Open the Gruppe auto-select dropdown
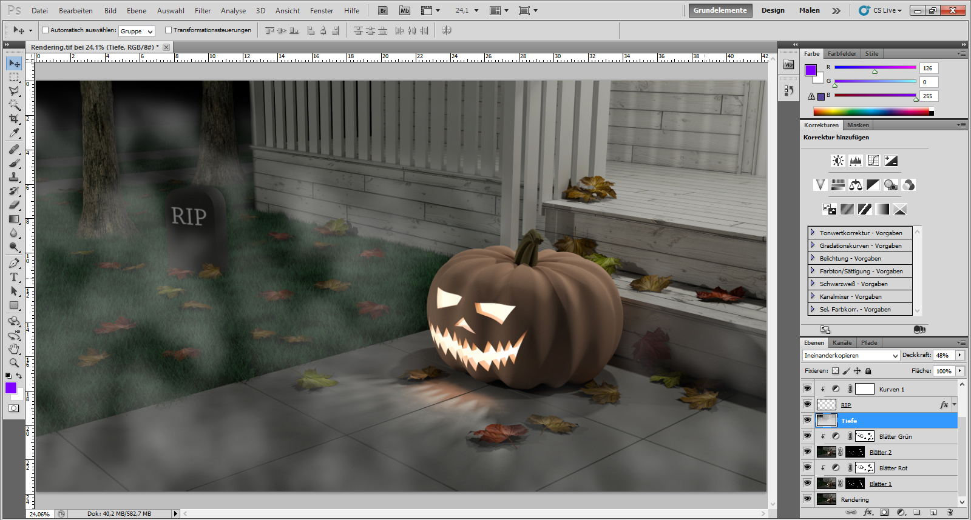 [x=137, y=31]
